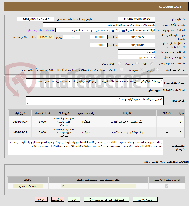Click the quantity 3,000 cell
The image size is (189, 206).
[x=42, y=122]
